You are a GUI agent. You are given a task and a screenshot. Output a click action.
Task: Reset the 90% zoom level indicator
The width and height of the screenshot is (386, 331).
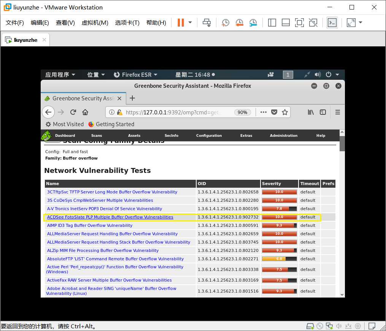click(x=242, y=112)
